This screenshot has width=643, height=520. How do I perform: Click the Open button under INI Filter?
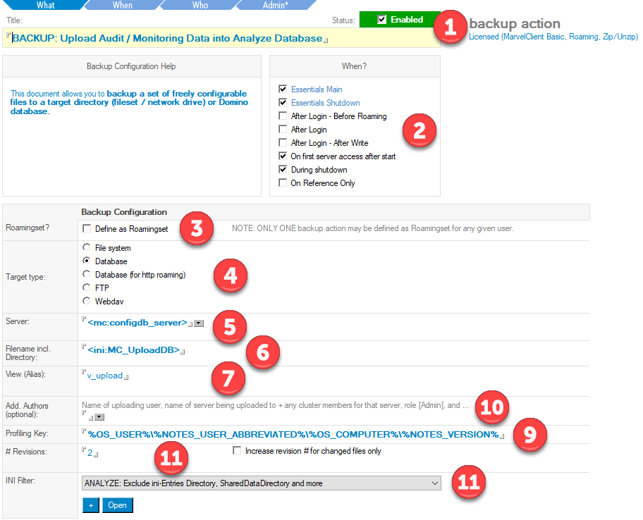(x=117, y=505)
